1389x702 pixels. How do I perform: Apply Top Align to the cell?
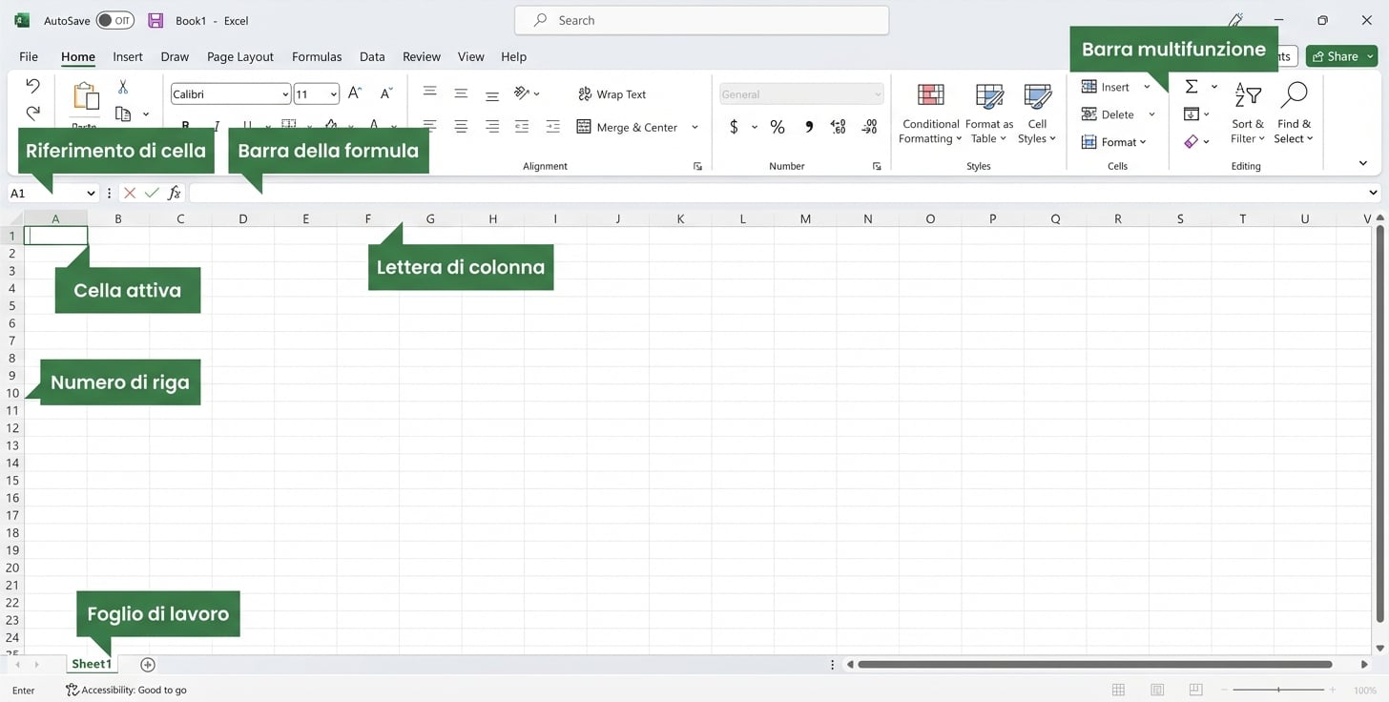(430, 93)
